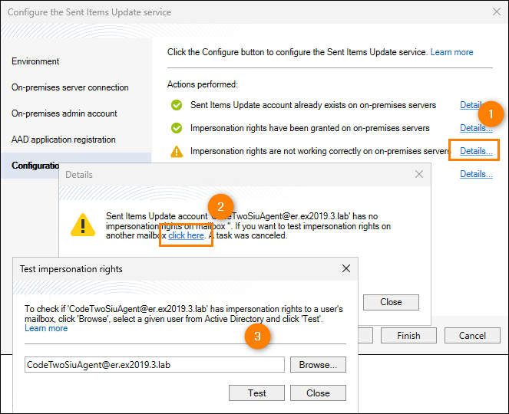This screenshot has width=509, height=414.
Task: Open 'Learn more' in Test impersonation dialog
Action: coord(46,328)
